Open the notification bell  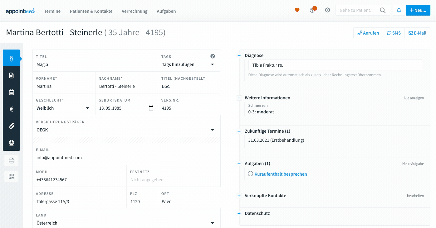[399, 10]
